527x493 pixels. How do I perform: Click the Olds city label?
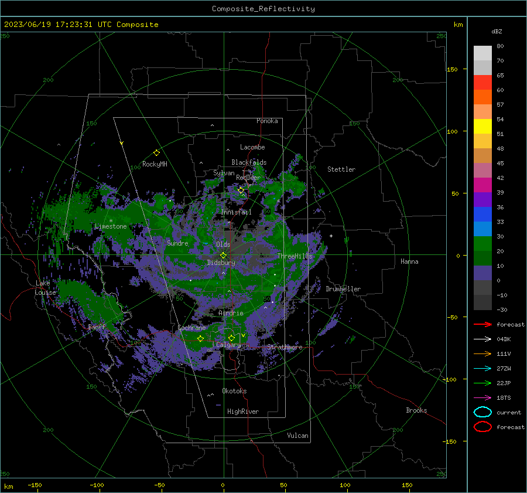223,244
